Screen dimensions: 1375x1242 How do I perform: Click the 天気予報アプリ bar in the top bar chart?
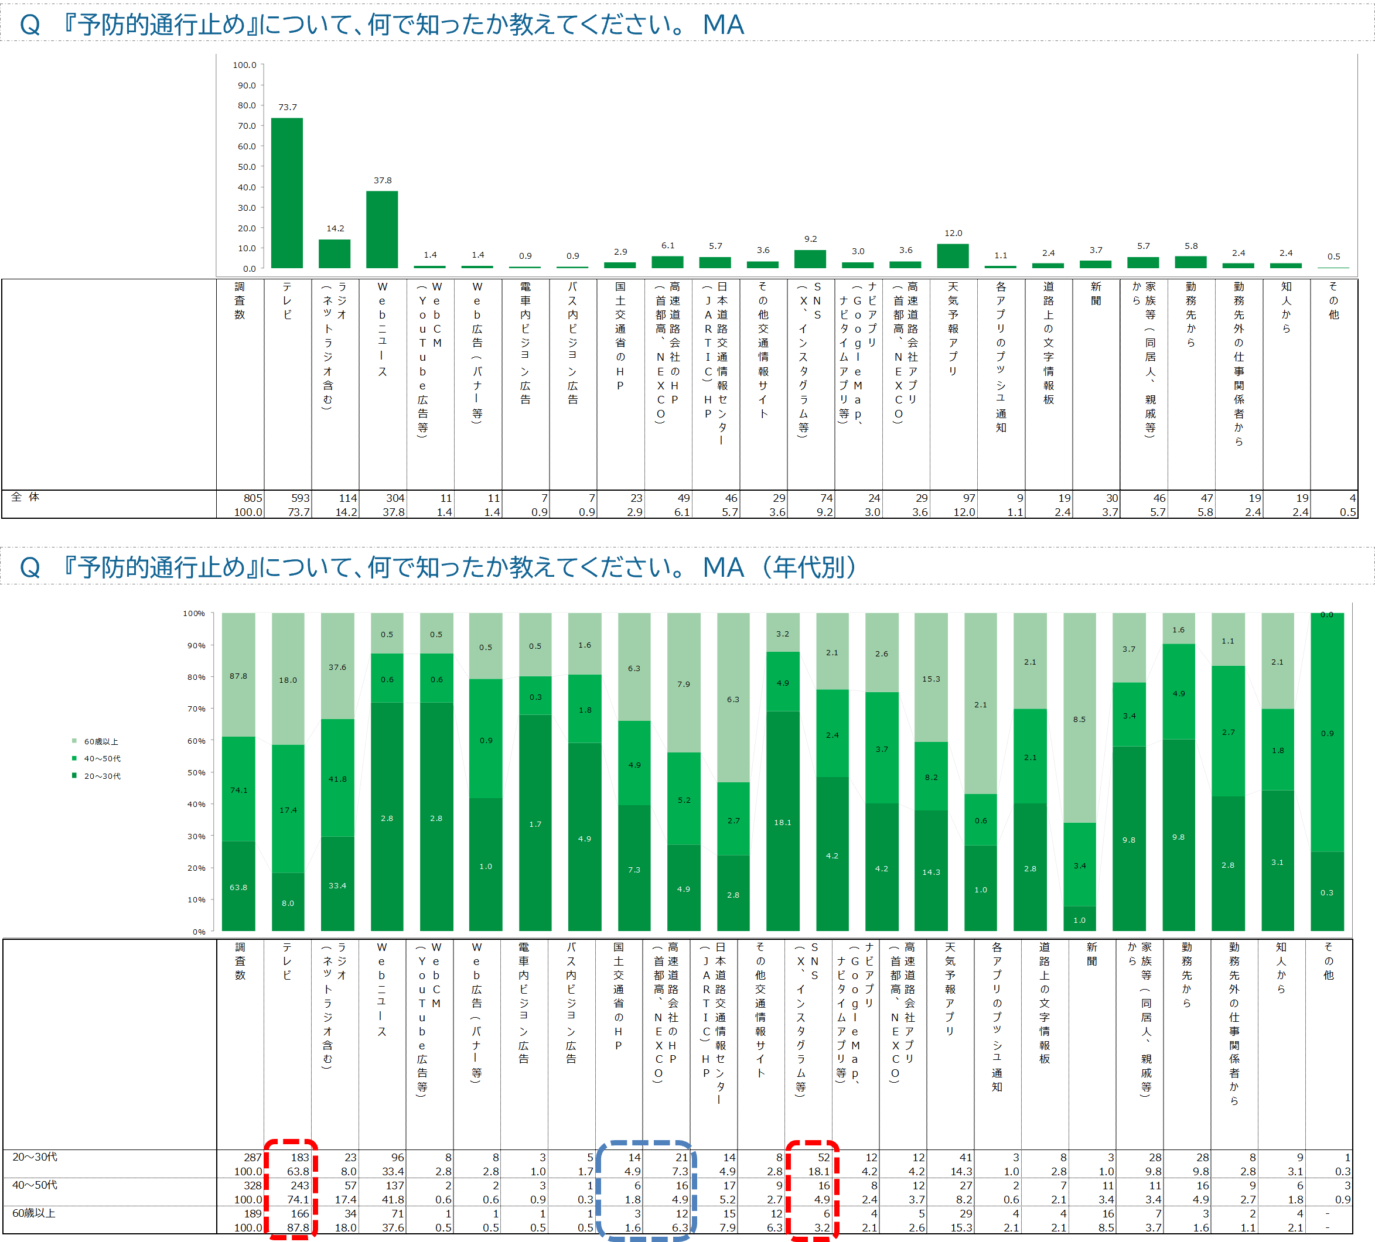tap(953, 256)
